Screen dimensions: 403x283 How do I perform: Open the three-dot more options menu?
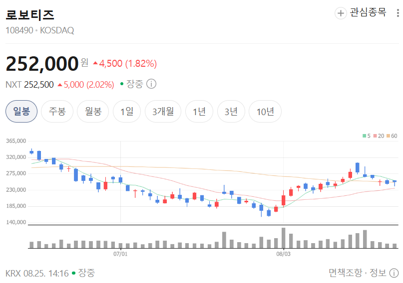(398, 13)
